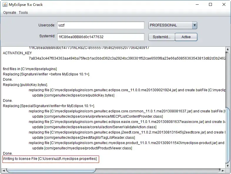Click into the Usercode field
Screen dimensions: 231x174
tap(101, 25)
